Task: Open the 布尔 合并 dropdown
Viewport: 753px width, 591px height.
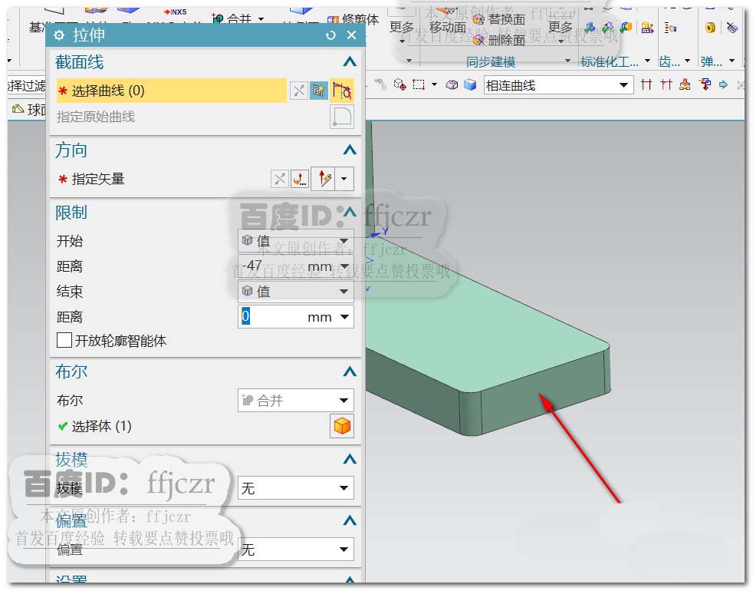Action: click(x=296, y=400)
